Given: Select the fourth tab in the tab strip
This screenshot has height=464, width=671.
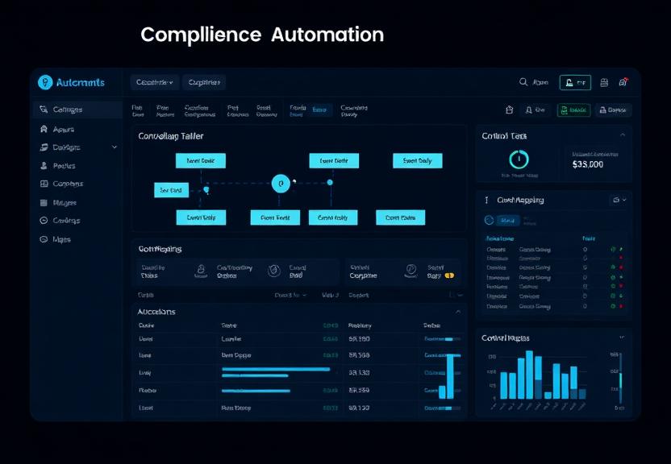Looking at the screenshot, I should [237, 110].
